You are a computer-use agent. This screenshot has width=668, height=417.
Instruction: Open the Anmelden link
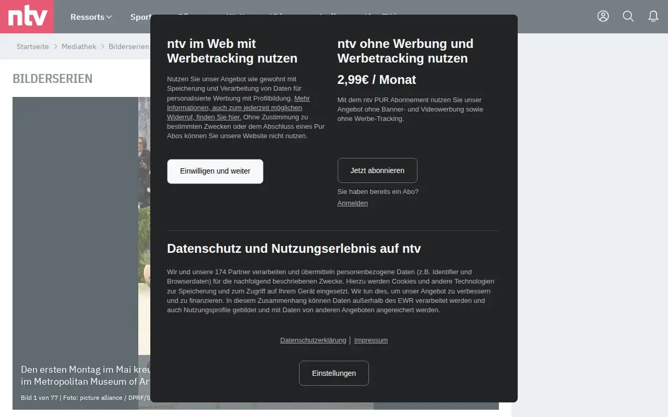point(352,203)
